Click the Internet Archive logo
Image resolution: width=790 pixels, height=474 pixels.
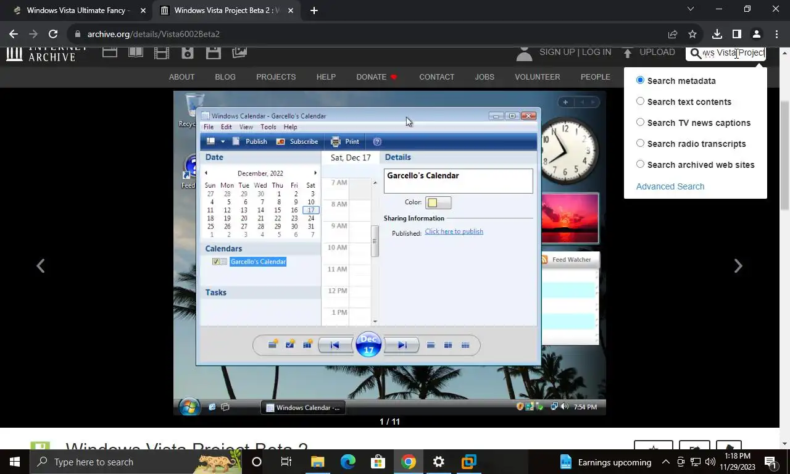(x=47, y=54)
